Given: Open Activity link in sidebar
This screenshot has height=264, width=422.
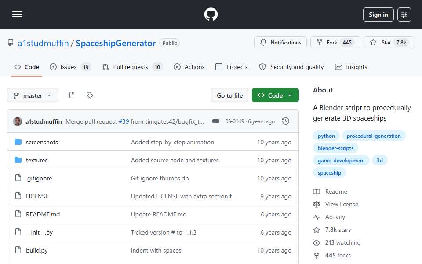Looking at the screenshot, I should pos(329,217).
